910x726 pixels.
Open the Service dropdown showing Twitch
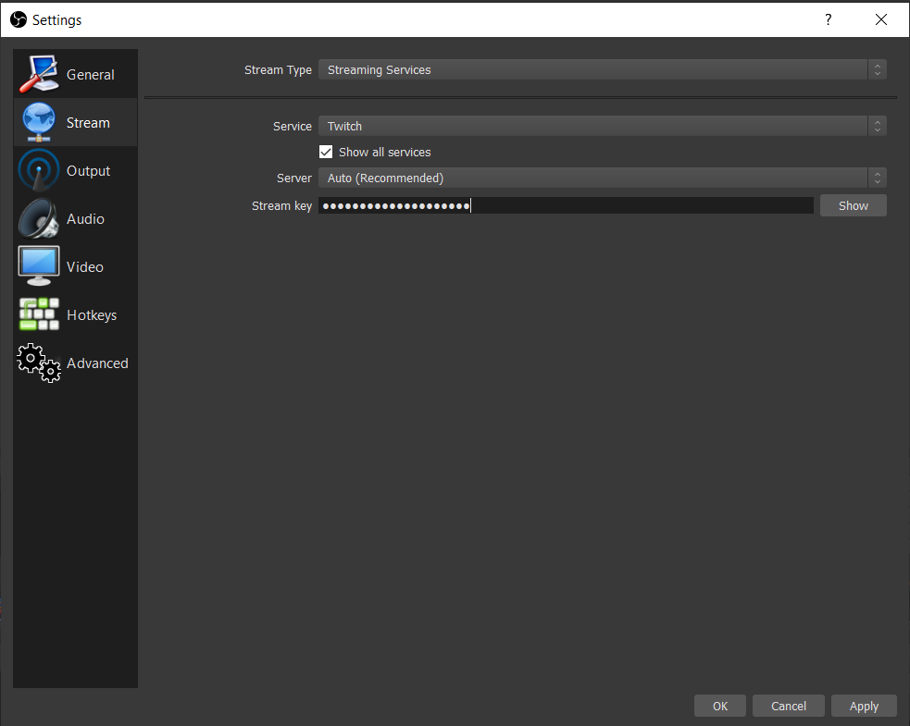click(x=602, y=126)
